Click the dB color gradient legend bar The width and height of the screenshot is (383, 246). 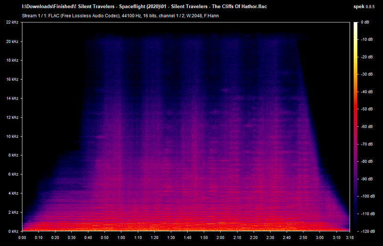(x=355, y=127)
